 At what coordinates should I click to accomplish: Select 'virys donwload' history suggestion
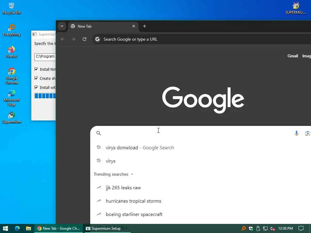(x=200, y=148)
